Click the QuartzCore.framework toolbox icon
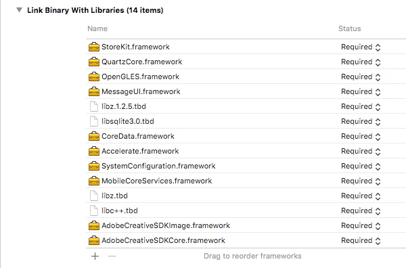The width and height of the screenshot is (406, 268). pyautogui.click(x=94, y=62)
